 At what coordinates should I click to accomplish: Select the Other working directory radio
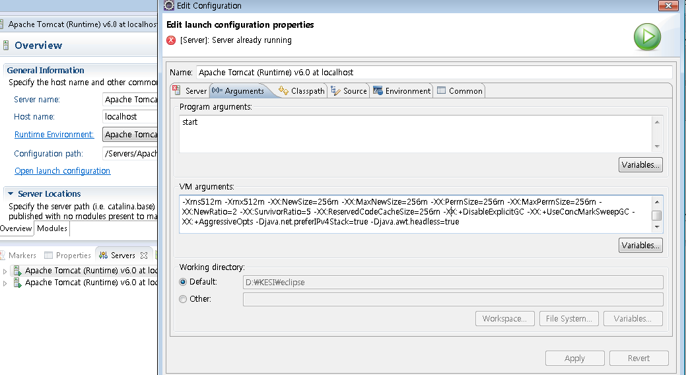184,299
